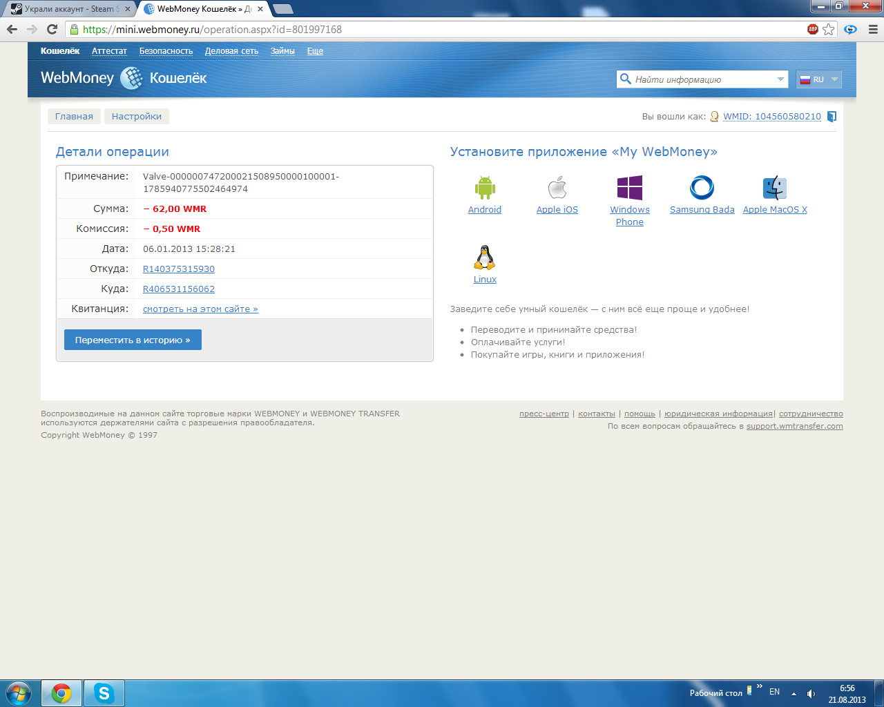
Task: Click the volume speaker tray icon
Action: coord(811,693)
